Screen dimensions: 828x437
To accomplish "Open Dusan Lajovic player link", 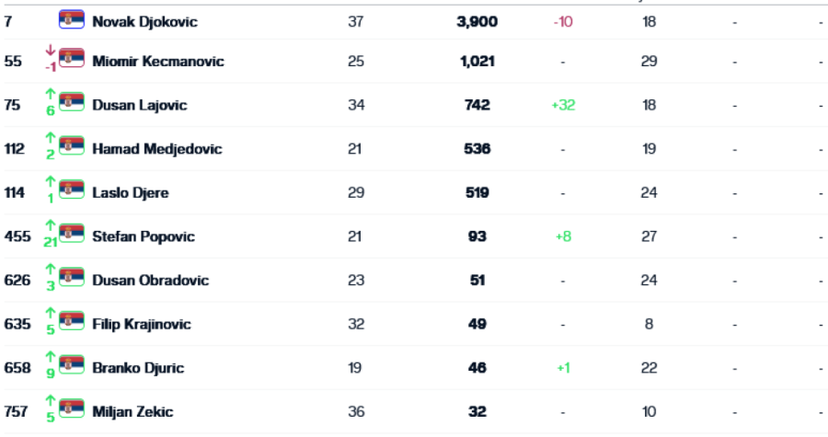I will click(139, 105).
